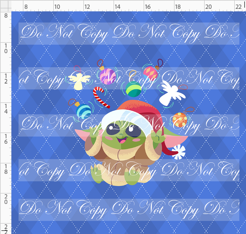
Task: Click the 18 mark on vertical ruler
Action: tap(6, 169)
